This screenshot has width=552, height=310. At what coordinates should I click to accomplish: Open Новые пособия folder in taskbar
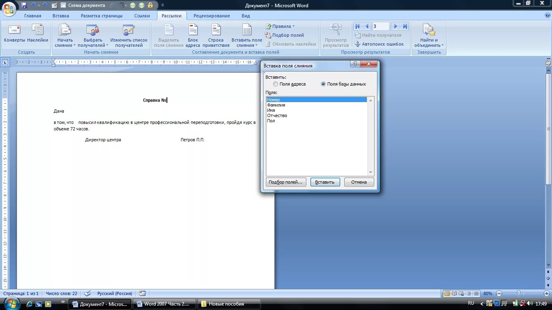click(229, 304)
